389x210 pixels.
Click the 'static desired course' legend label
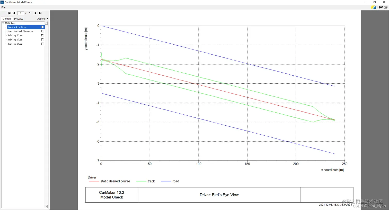point(115,181)
